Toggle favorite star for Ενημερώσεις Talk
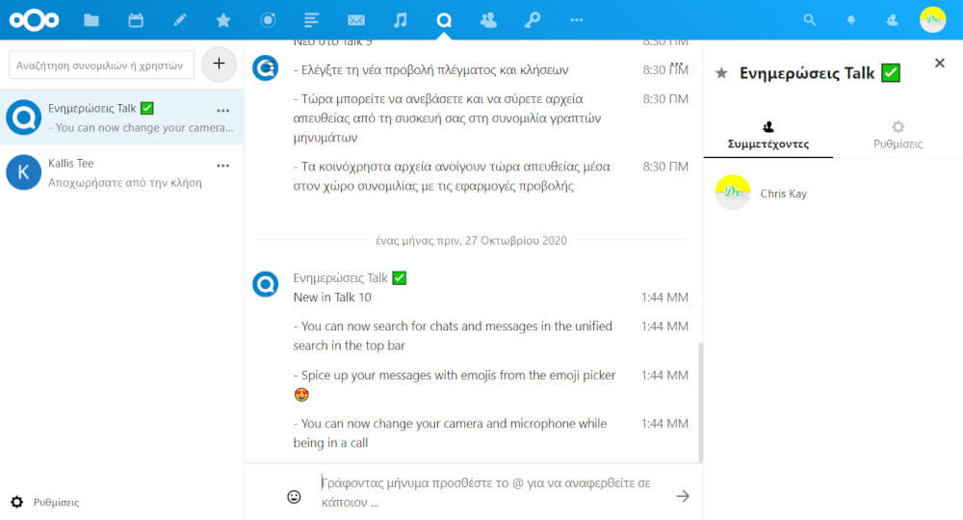Screen dimensions: 963x520 (x=721, y=74)
